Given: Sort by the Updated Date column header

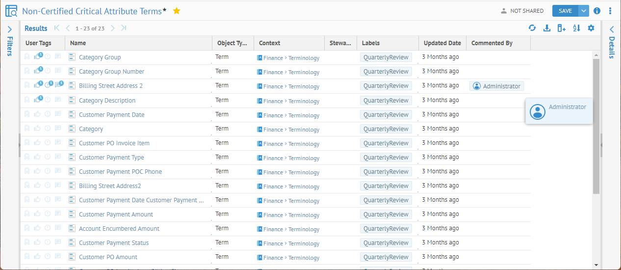Looking at the screenshot, I should click(442, 43).
